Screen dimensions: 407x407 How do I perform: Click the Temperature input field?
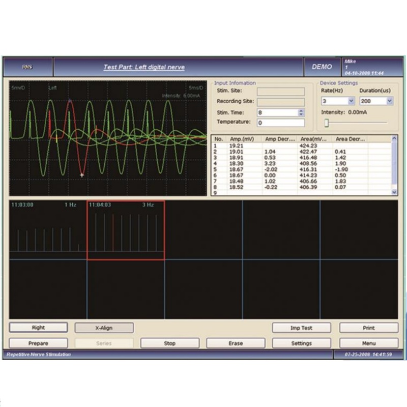[281, 123]
